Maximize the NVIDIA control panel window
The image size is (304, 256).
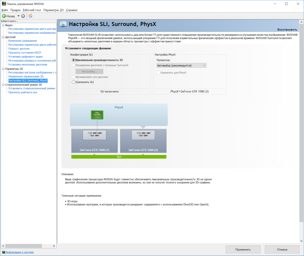pos(287,4)
